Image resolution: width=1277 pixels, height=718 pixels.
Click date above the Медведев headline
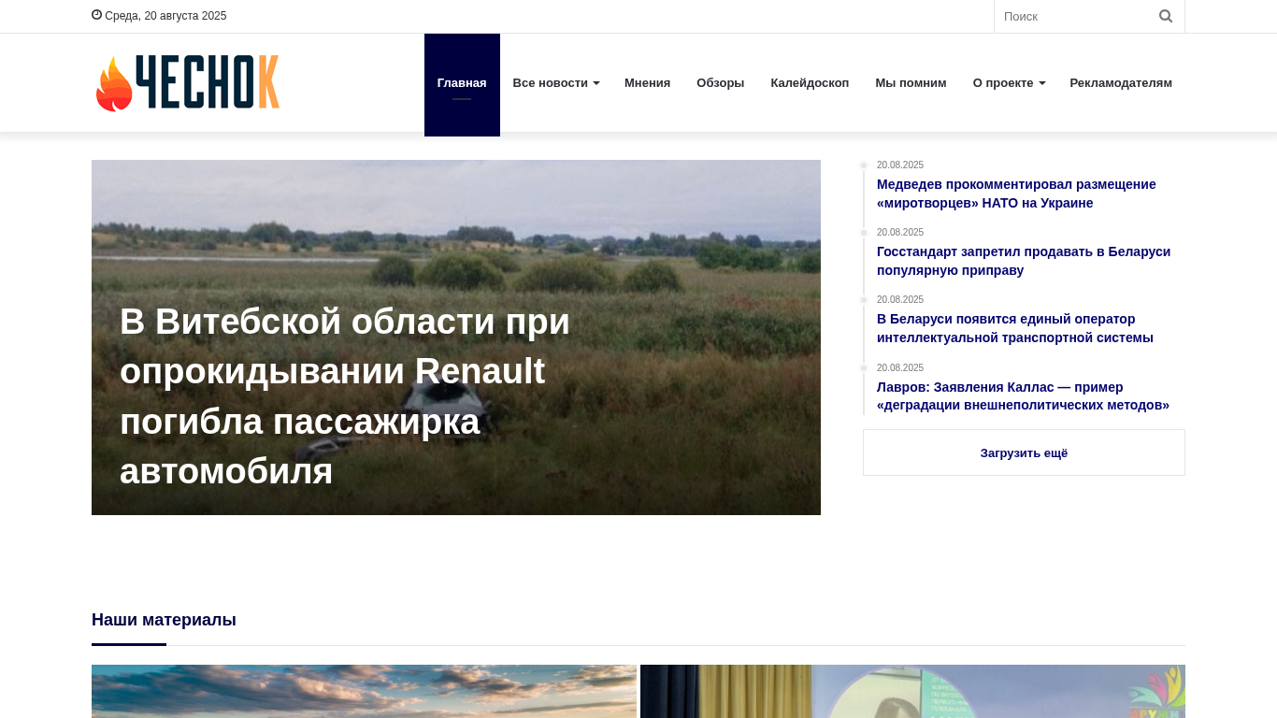[900, 165]
